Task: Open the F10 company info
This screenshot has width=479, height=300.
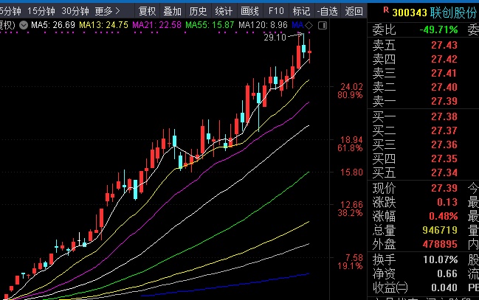Action: (x=276, y=11)
